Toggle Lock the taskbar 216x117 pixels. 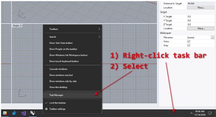point(73,103)
